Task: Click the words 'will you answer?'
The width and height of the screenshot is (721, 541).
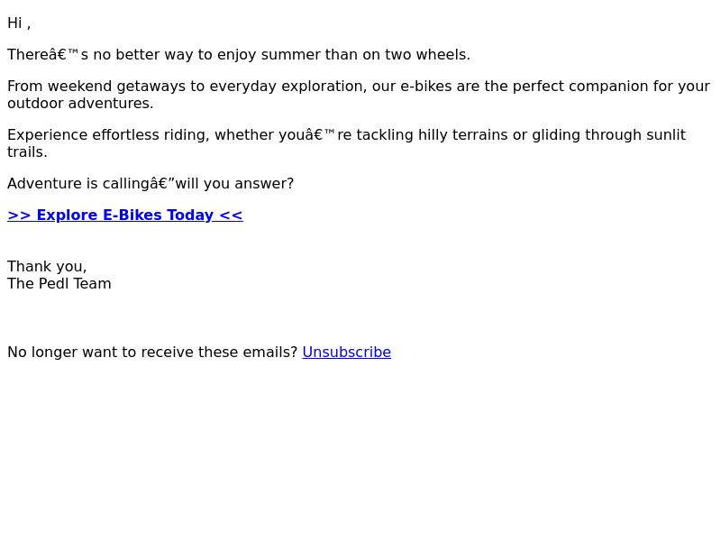Action: pos(234,183)
